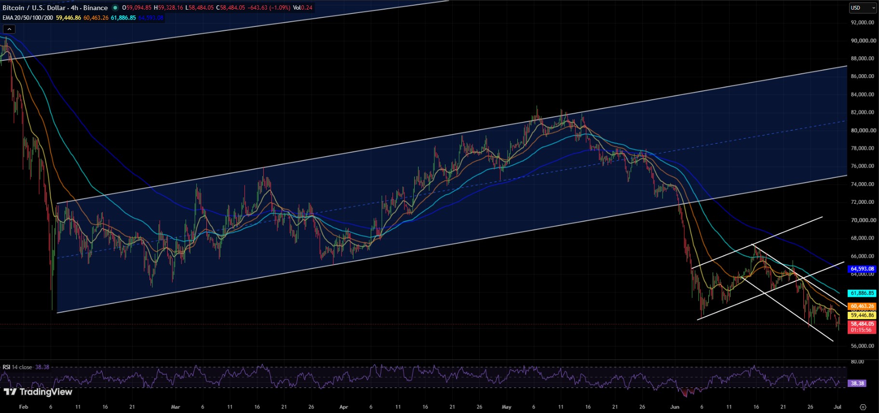This screenshot has width=879, height=413.
Task: Click blue EMA value 64,593.08 in the legend
Action: [x=151, y=18]
